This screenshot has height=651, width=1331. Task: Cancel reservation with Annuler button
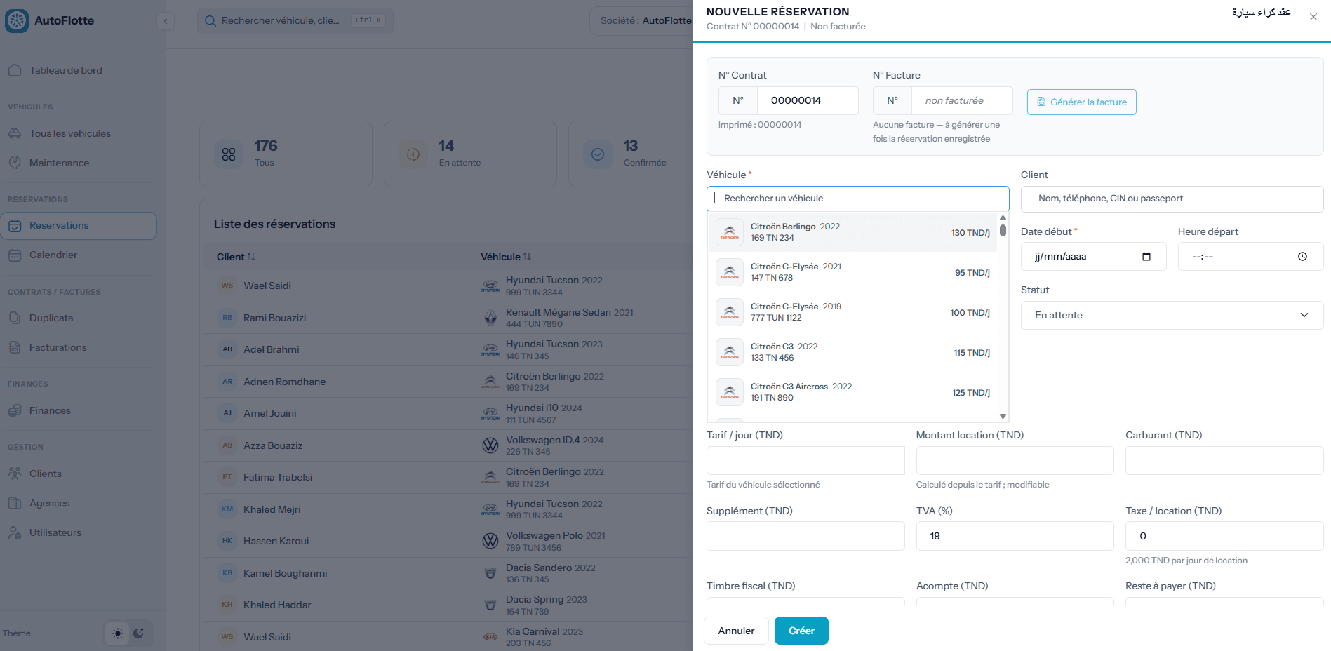[x=736, y=631]
